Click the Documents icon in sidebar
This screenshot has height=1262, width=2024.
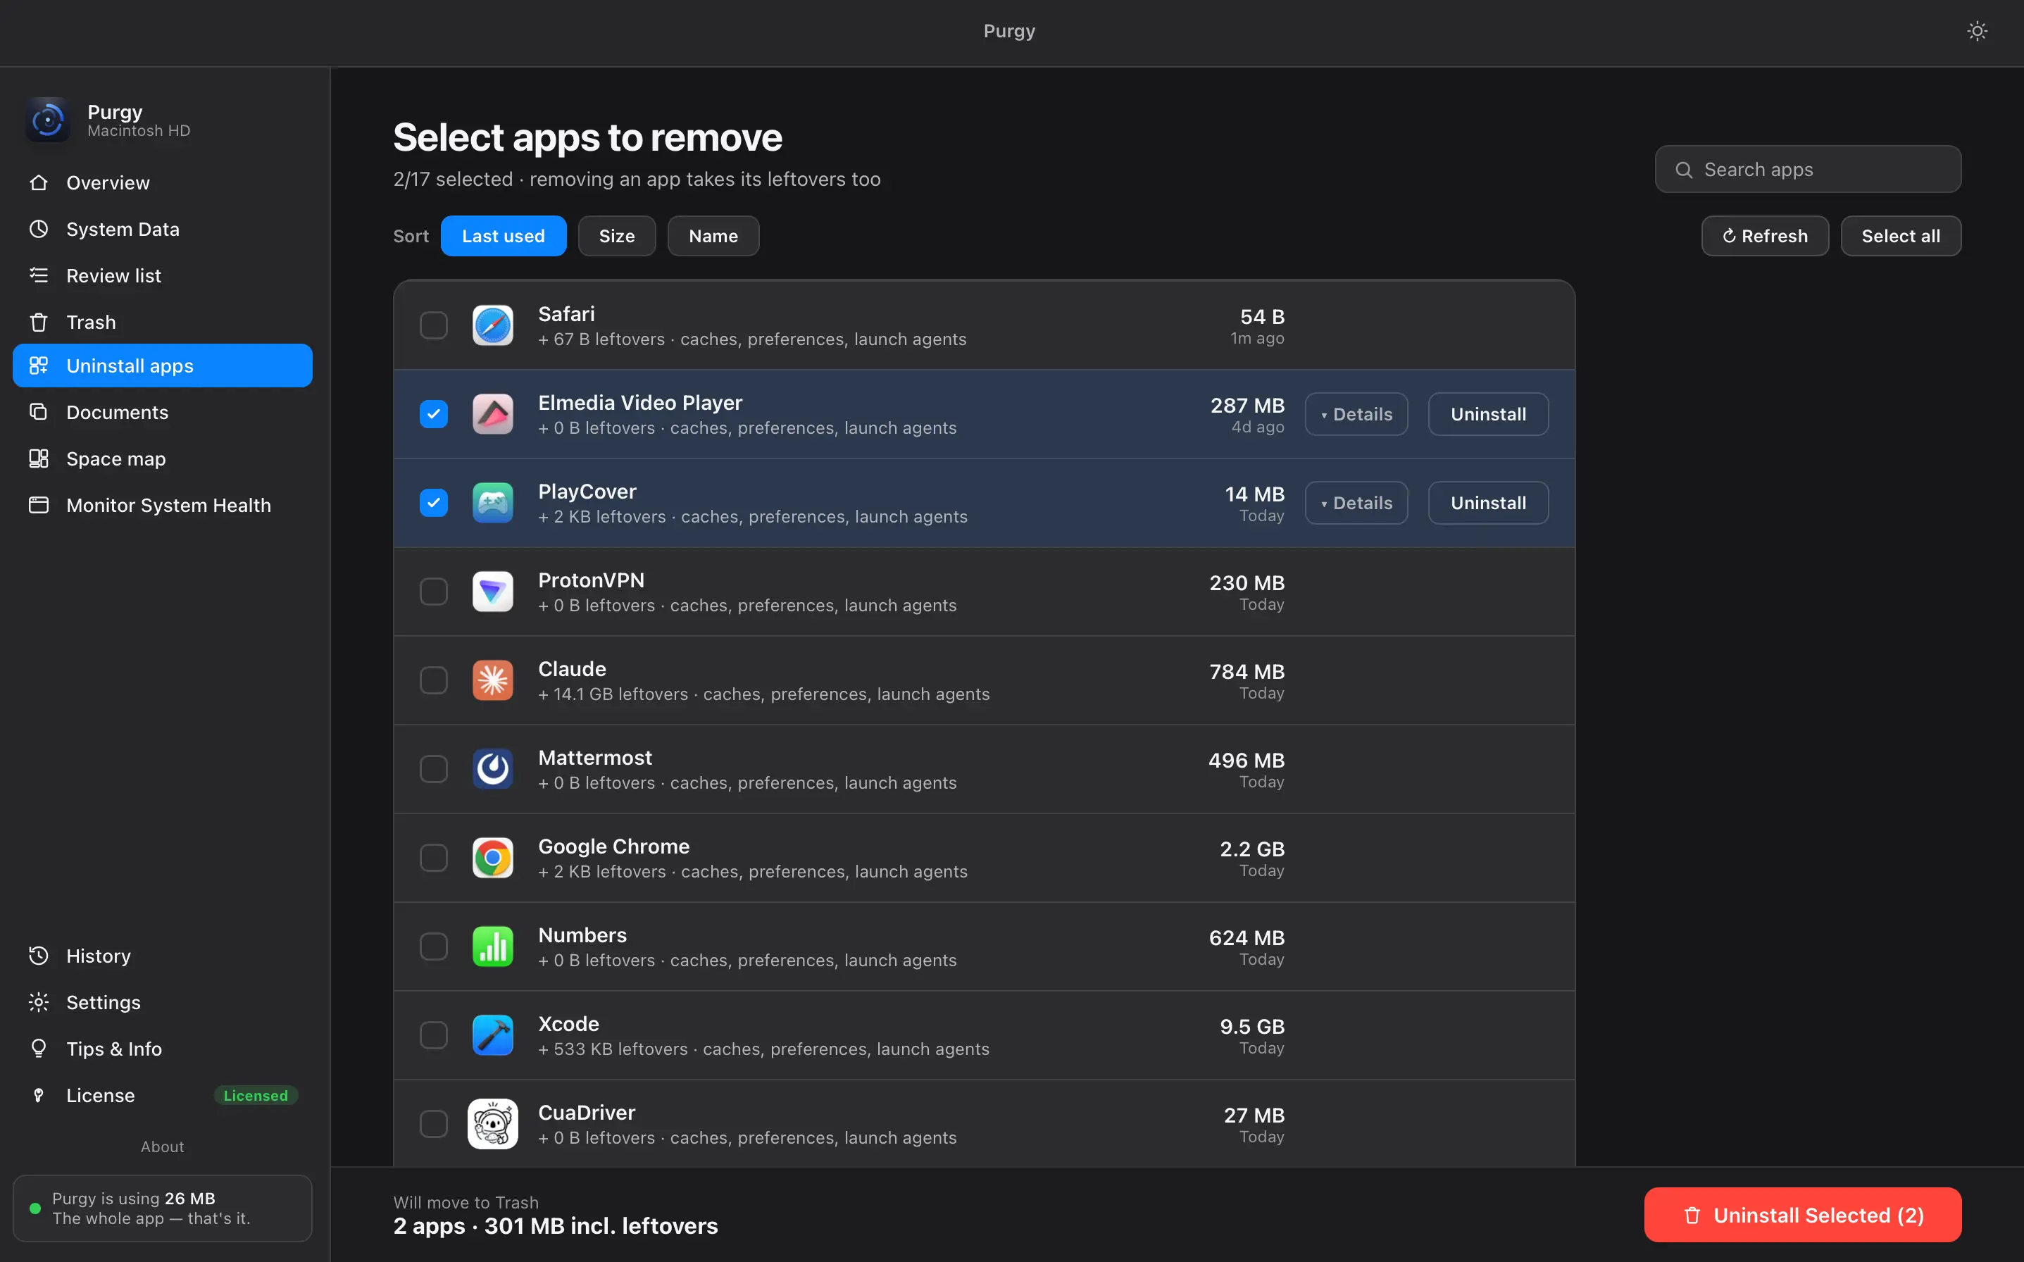point(39,411)
